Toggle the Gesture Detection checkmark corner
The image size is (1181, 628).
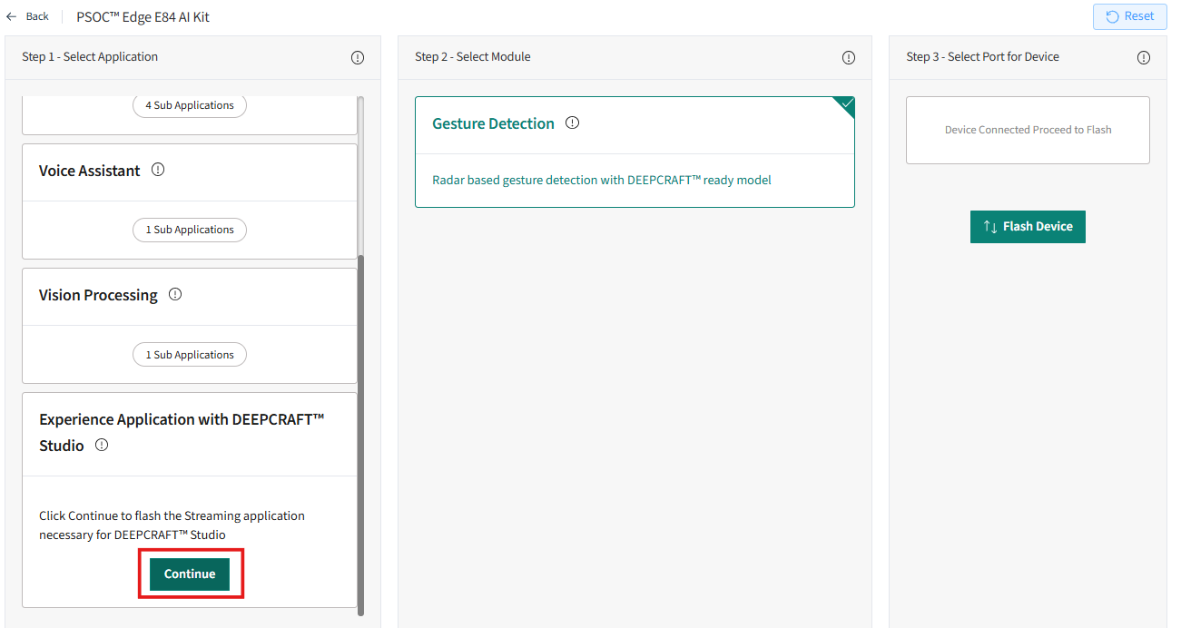pyautogui.click(x=846, y=105)
